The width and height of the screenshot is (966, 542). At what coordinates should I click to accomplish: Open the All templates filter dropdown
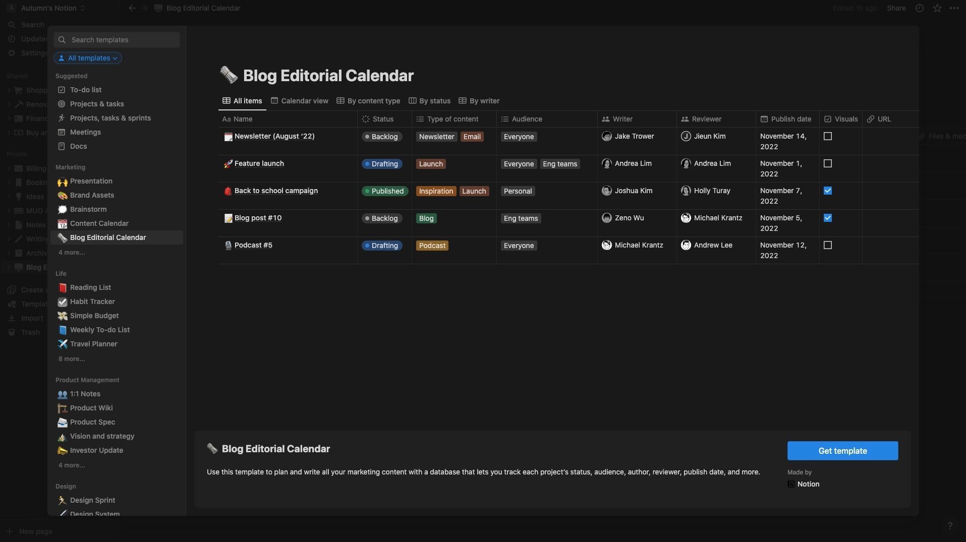pyautogui.click(x=88, y=58)
